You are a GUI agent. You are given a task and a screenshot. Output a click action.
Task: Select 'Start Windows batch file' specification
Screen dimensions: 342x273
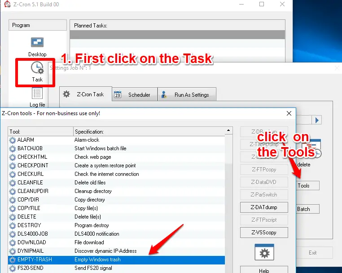(x=101, y=148)
